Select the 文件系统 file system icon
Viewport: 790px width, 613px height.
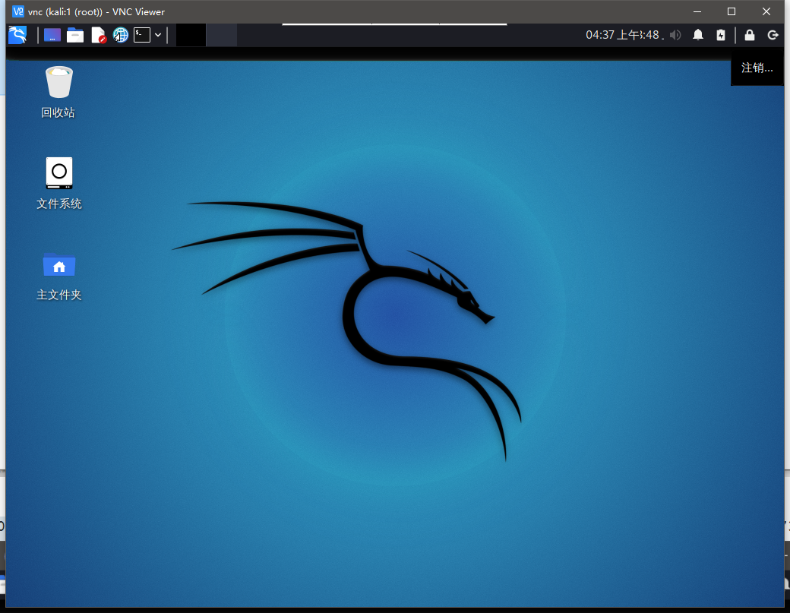click(58, 183)
